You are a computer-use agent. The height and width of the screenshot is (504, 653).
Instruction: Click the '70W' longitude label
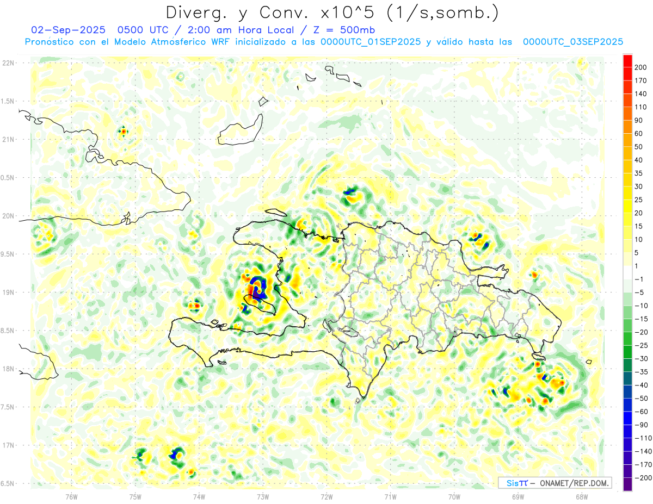click(x=454, y=496)
